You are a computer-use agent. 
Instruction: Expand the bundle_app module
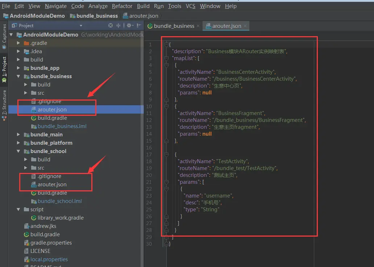(18, 68)
